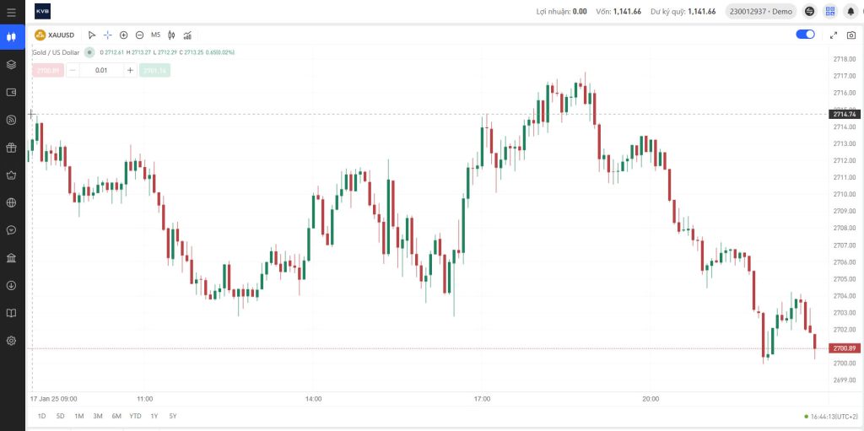Select the 1M time range
This screenshot has height=431, width=864.
click(78, 416)
